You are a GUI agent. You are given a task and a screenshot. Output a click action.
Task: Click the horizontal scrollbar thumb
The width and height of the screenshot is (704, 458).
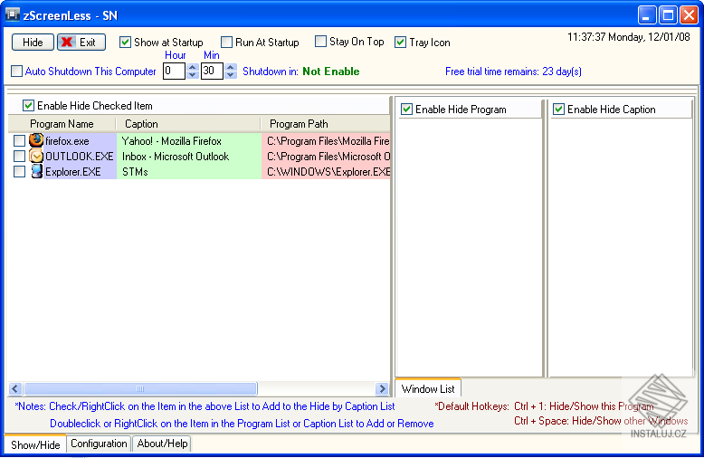(140, 388)
